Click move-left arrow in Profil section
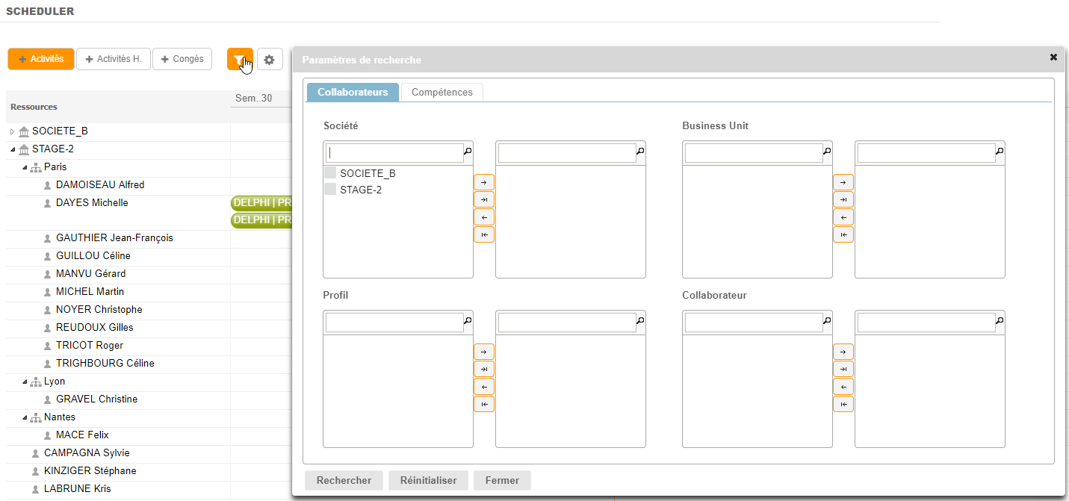 pyautogui.click(x=484, y=387)
